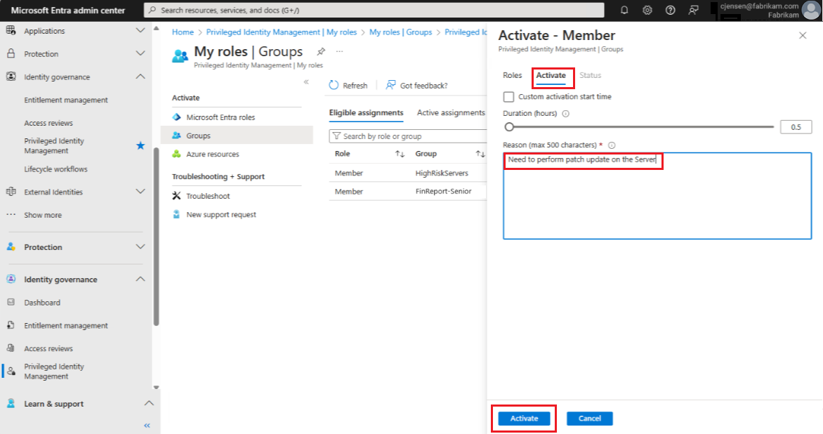Sort table by Group column arrows

tap(480, 154)
